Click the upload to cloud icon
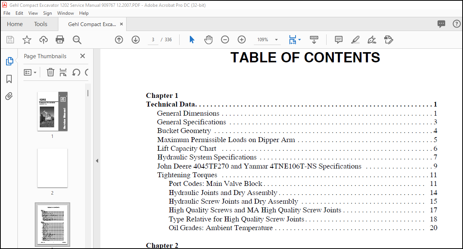The width and height of the screenshot is (463, 249). 44,40
